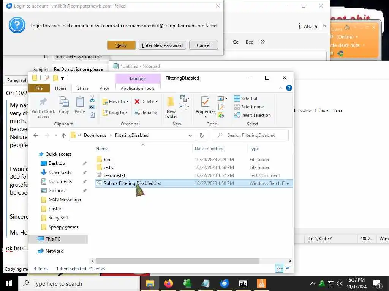Open the Application Tools tab

[138, 88]
